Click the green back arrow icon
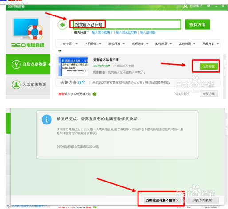Image resolution: width=228 pixels, height=209 pixels. 63,25
